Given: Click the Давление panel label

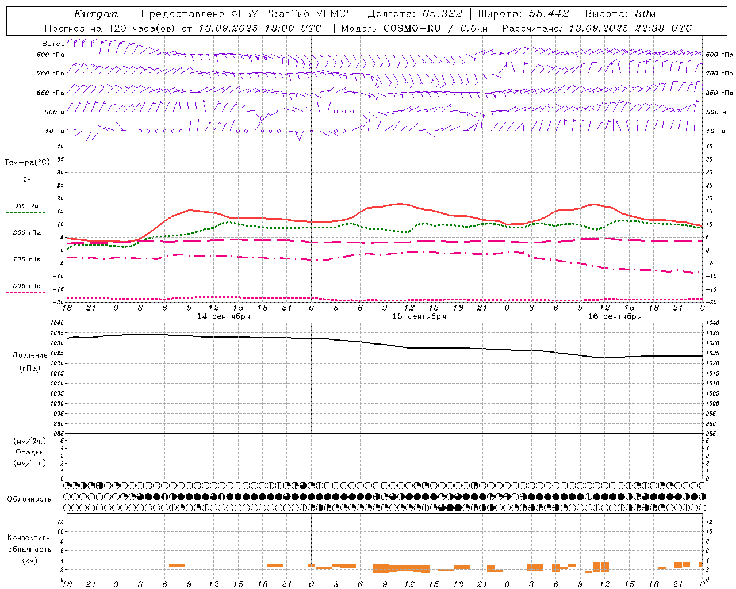Looking at the screenshot, I should (x=30, y=355).
